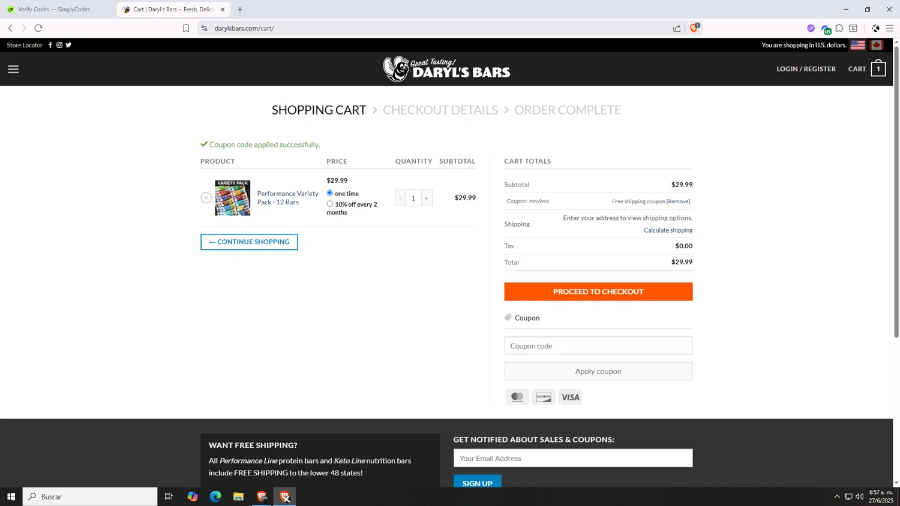
Task: Remove the newbee coupon
Action: click(679, 201)
